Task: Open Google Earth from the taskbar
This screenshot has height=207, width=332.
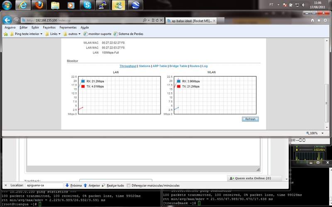Action: point(135,5)
